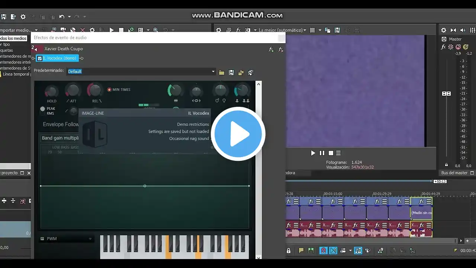Click the plugin window scroll-up arrow

258,84
